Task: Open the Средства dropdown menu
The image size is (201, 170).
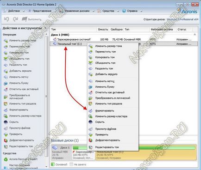Action: 108,11
